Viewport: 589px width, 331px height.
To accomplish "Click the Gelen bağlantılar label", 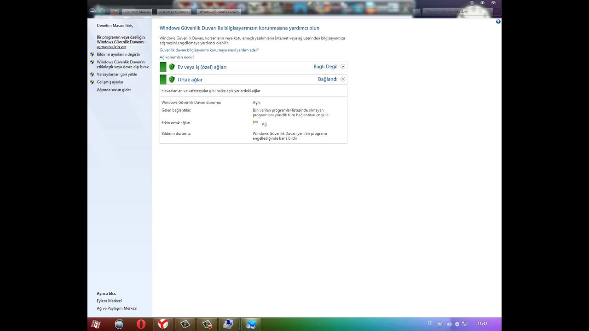I will click(176, 110).
